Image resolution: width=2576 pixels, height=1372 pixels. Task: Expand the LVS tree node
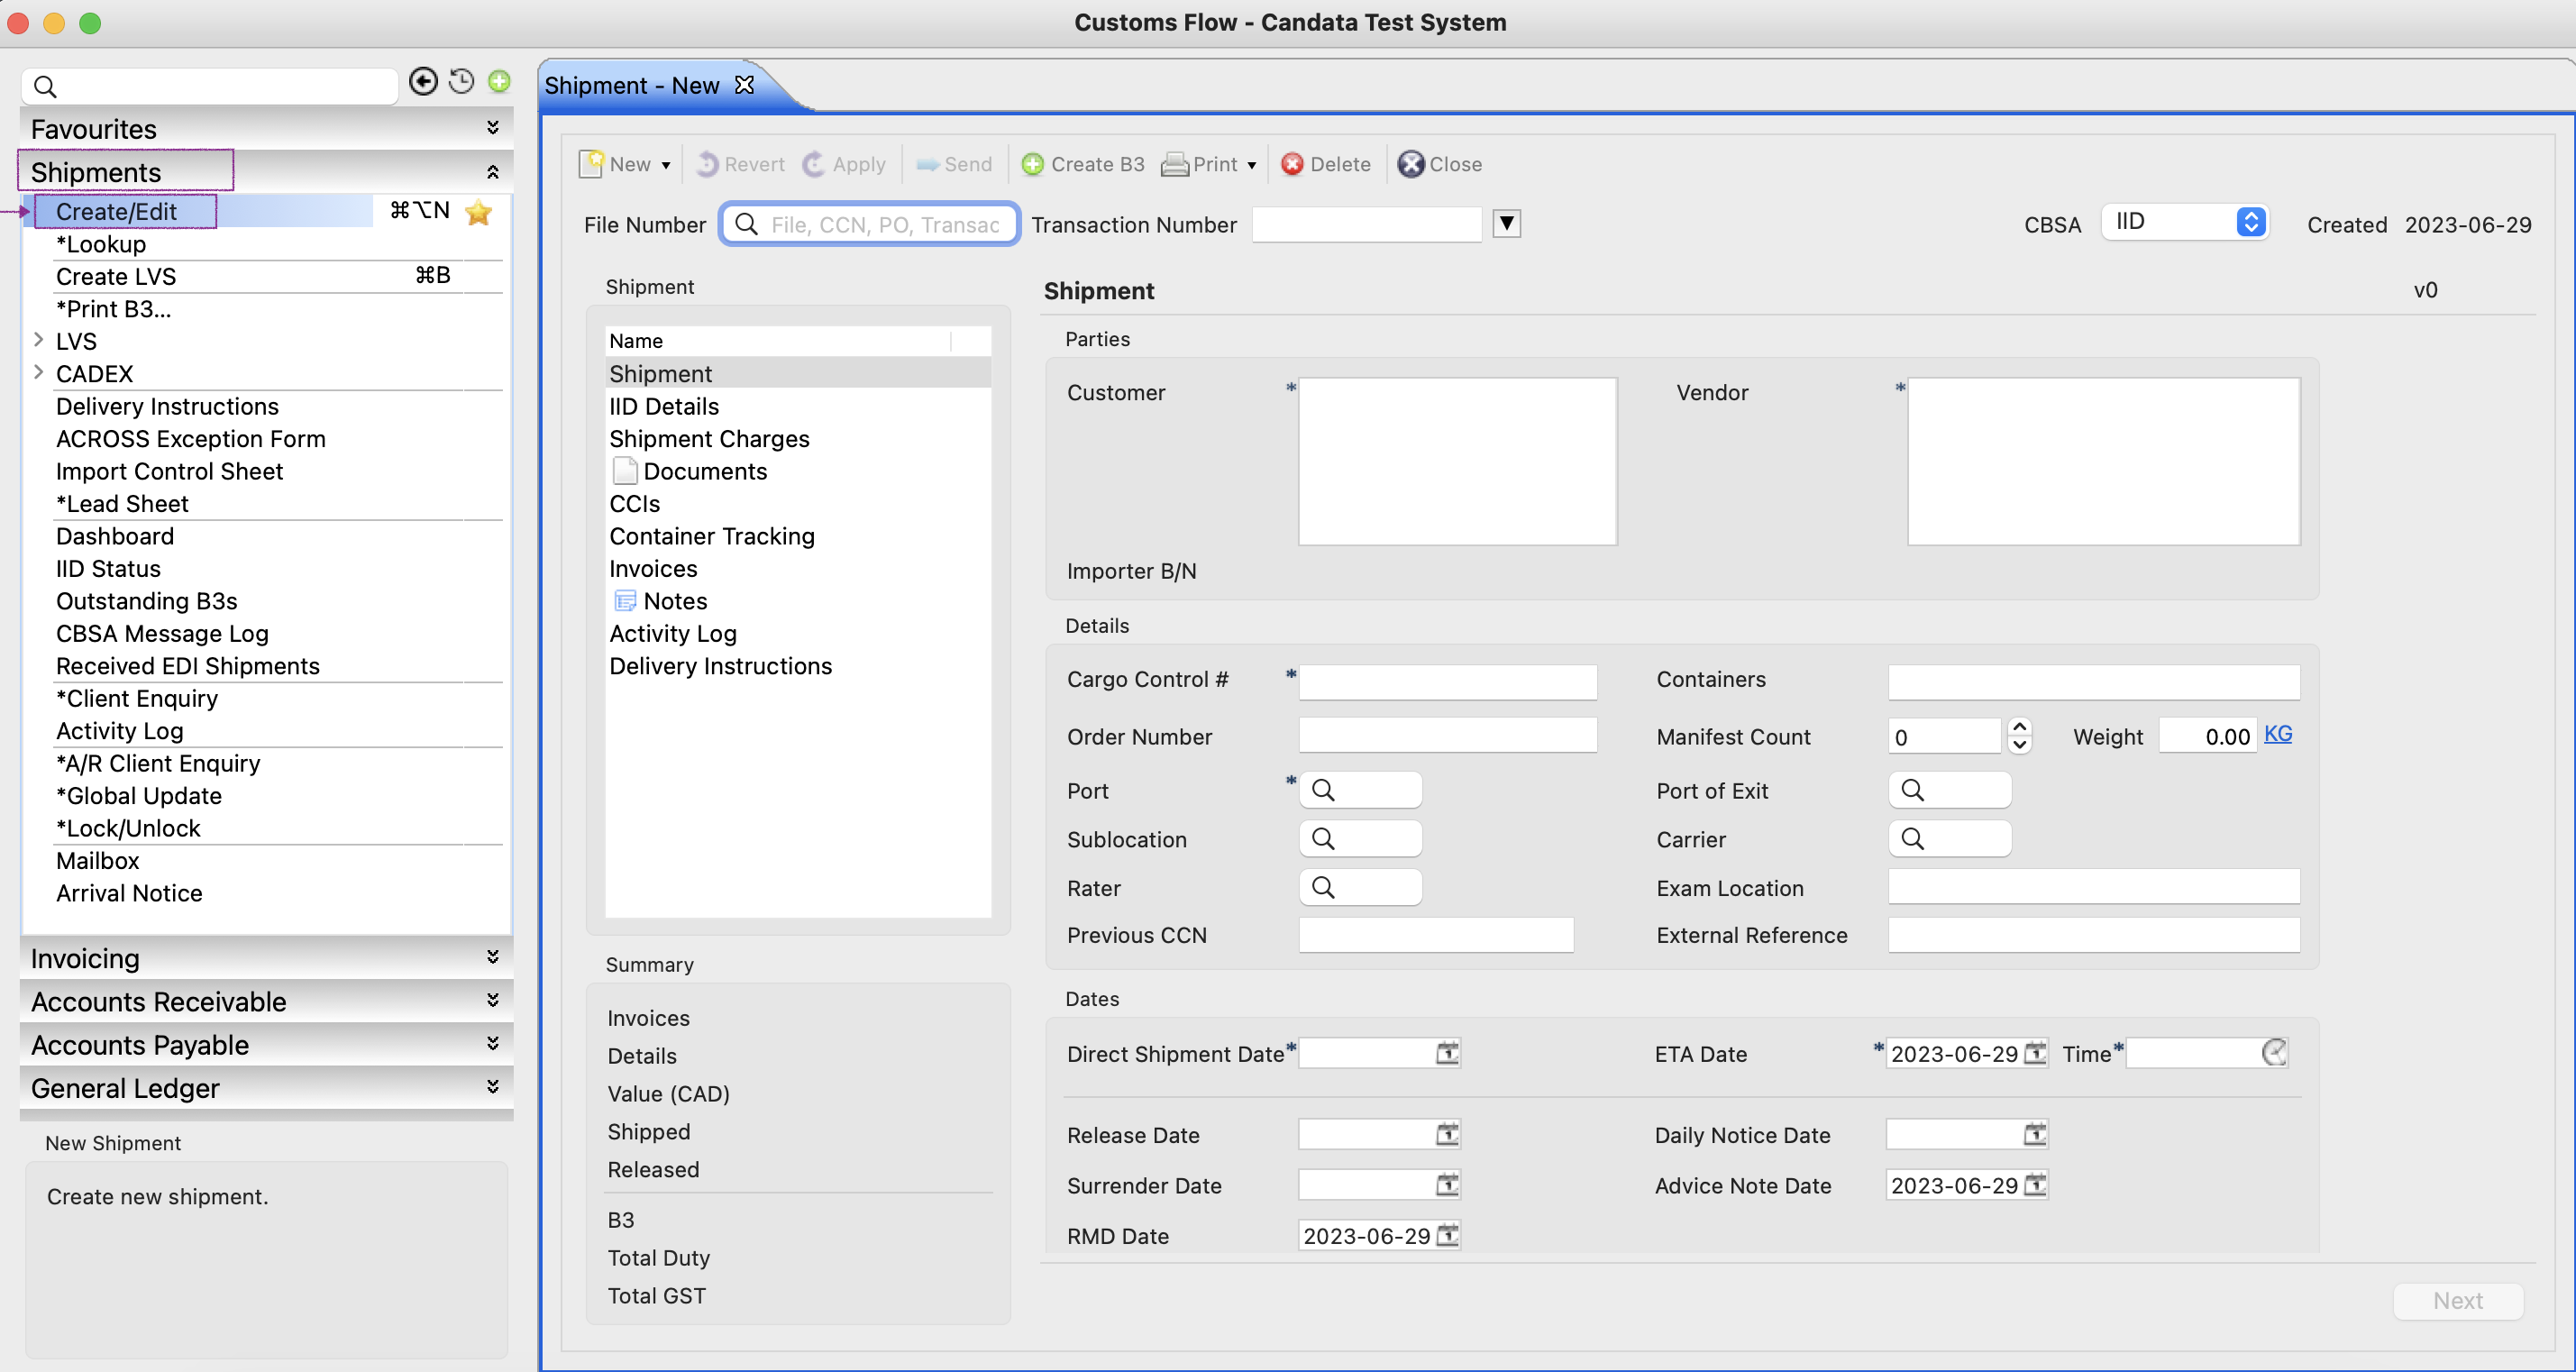tap(38, 340)
